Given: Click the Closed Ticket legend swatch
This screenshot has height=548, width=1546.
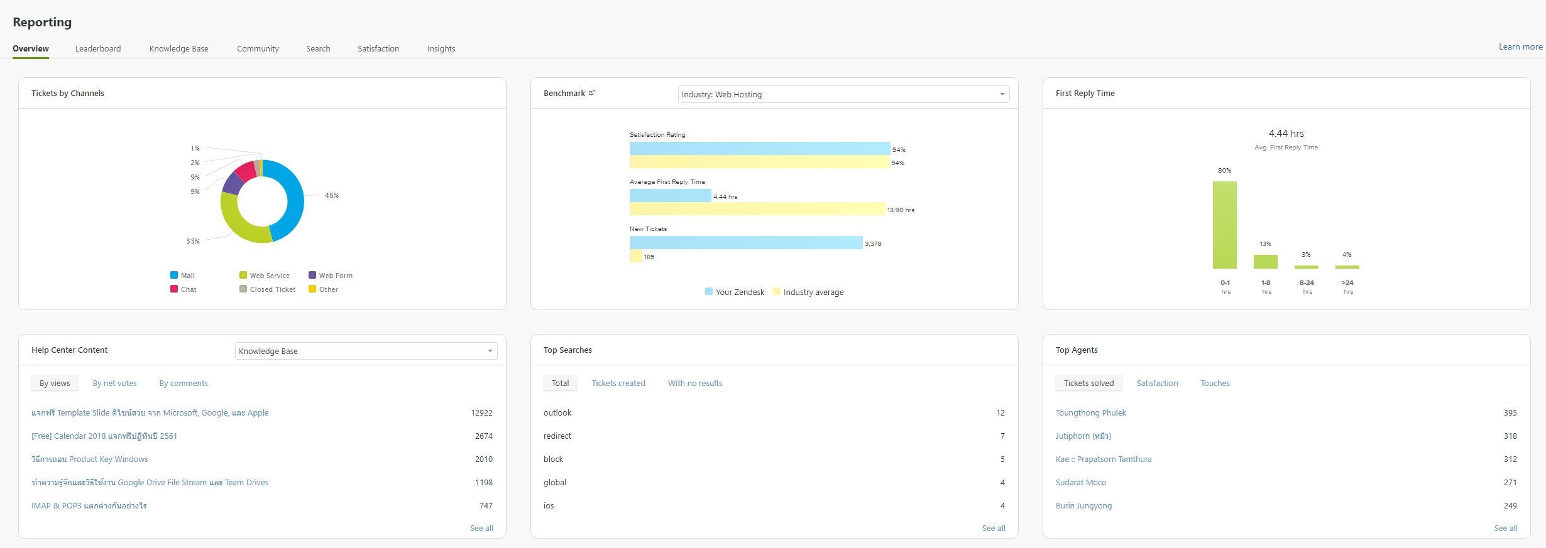Looking at the screenshot, I should pyautogui.click(x=243, y=289).
